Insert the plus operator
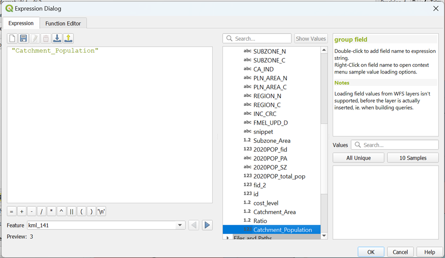This screenshot has width=445, height=258. coord(21,211)
